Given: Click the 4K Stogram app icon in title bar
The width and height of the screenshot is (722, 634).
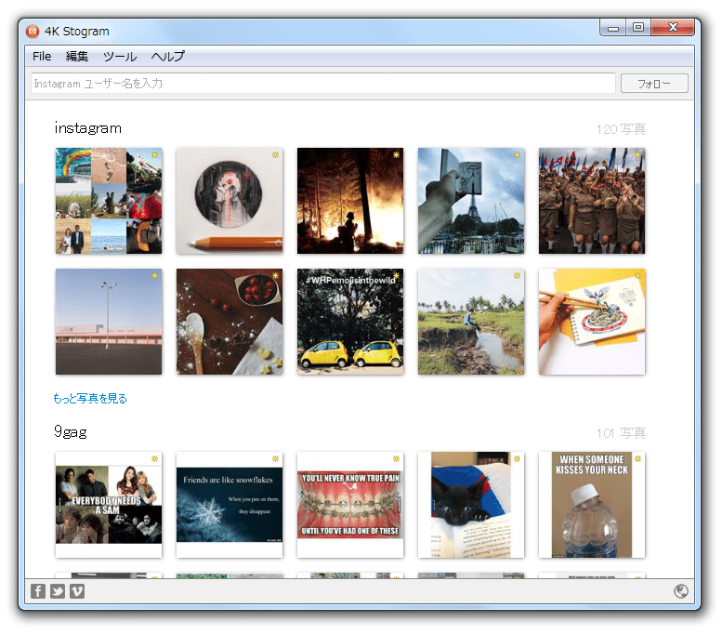Looking at the screenshot, I should [x=33, y=31].
